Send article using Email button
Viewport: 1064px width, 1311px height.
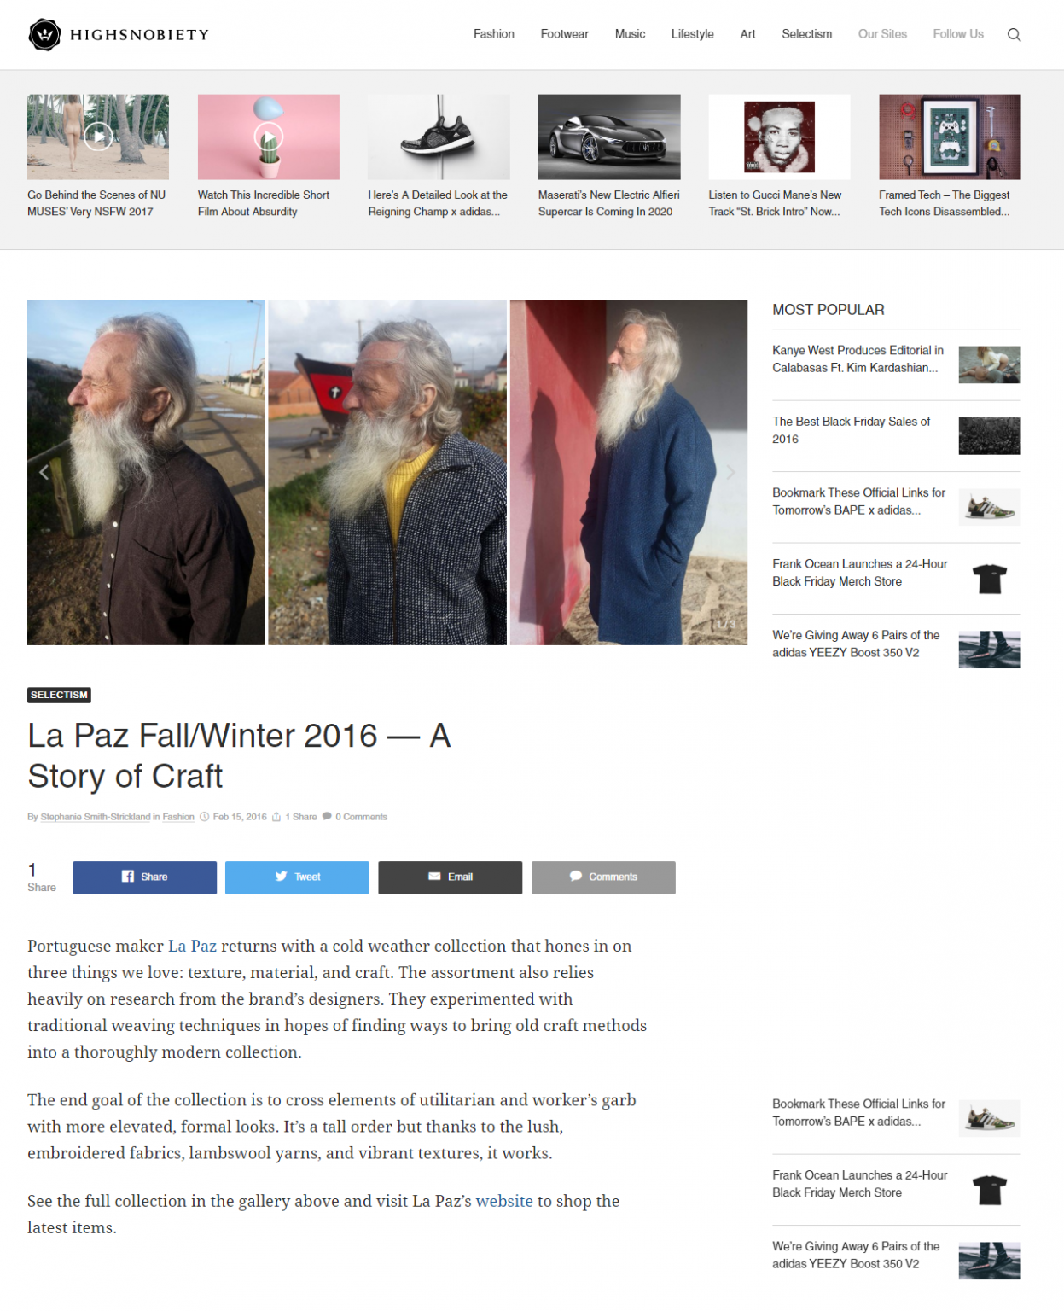click(450, 877)
